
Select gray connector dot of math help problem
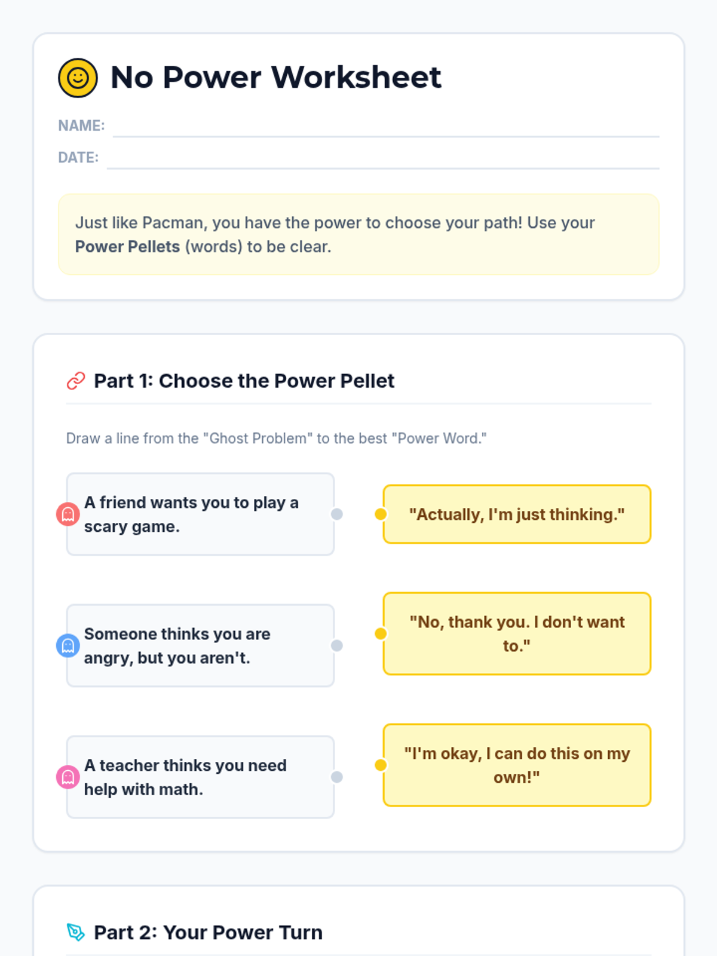337,777
